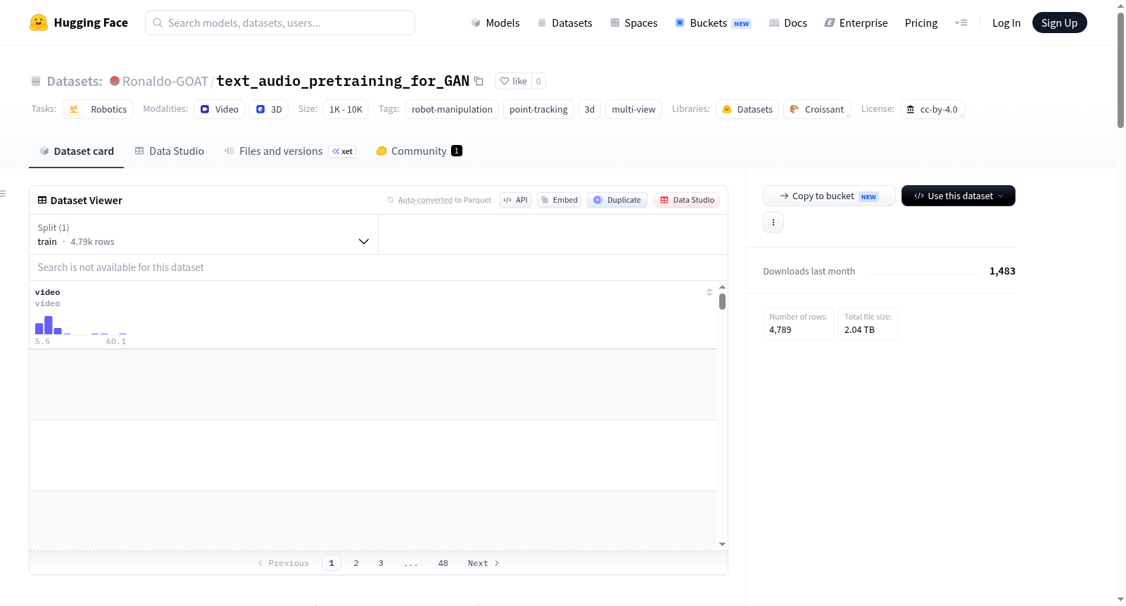This screenshot has width=1126, height=606.
Task: Go to Spaces
Action: 633,23
